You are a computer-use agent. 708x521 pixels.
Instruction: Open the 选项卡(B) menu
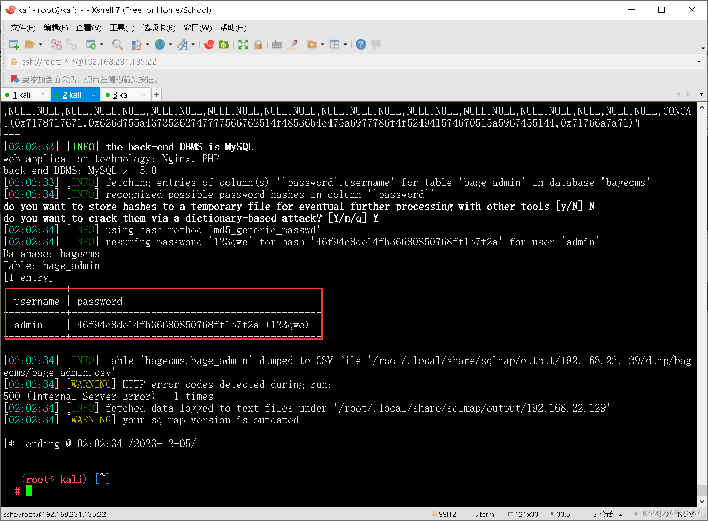(159, 28)
